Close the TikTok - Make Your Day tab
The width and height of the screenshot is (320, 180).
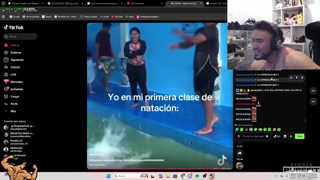(x=201, y=3)
